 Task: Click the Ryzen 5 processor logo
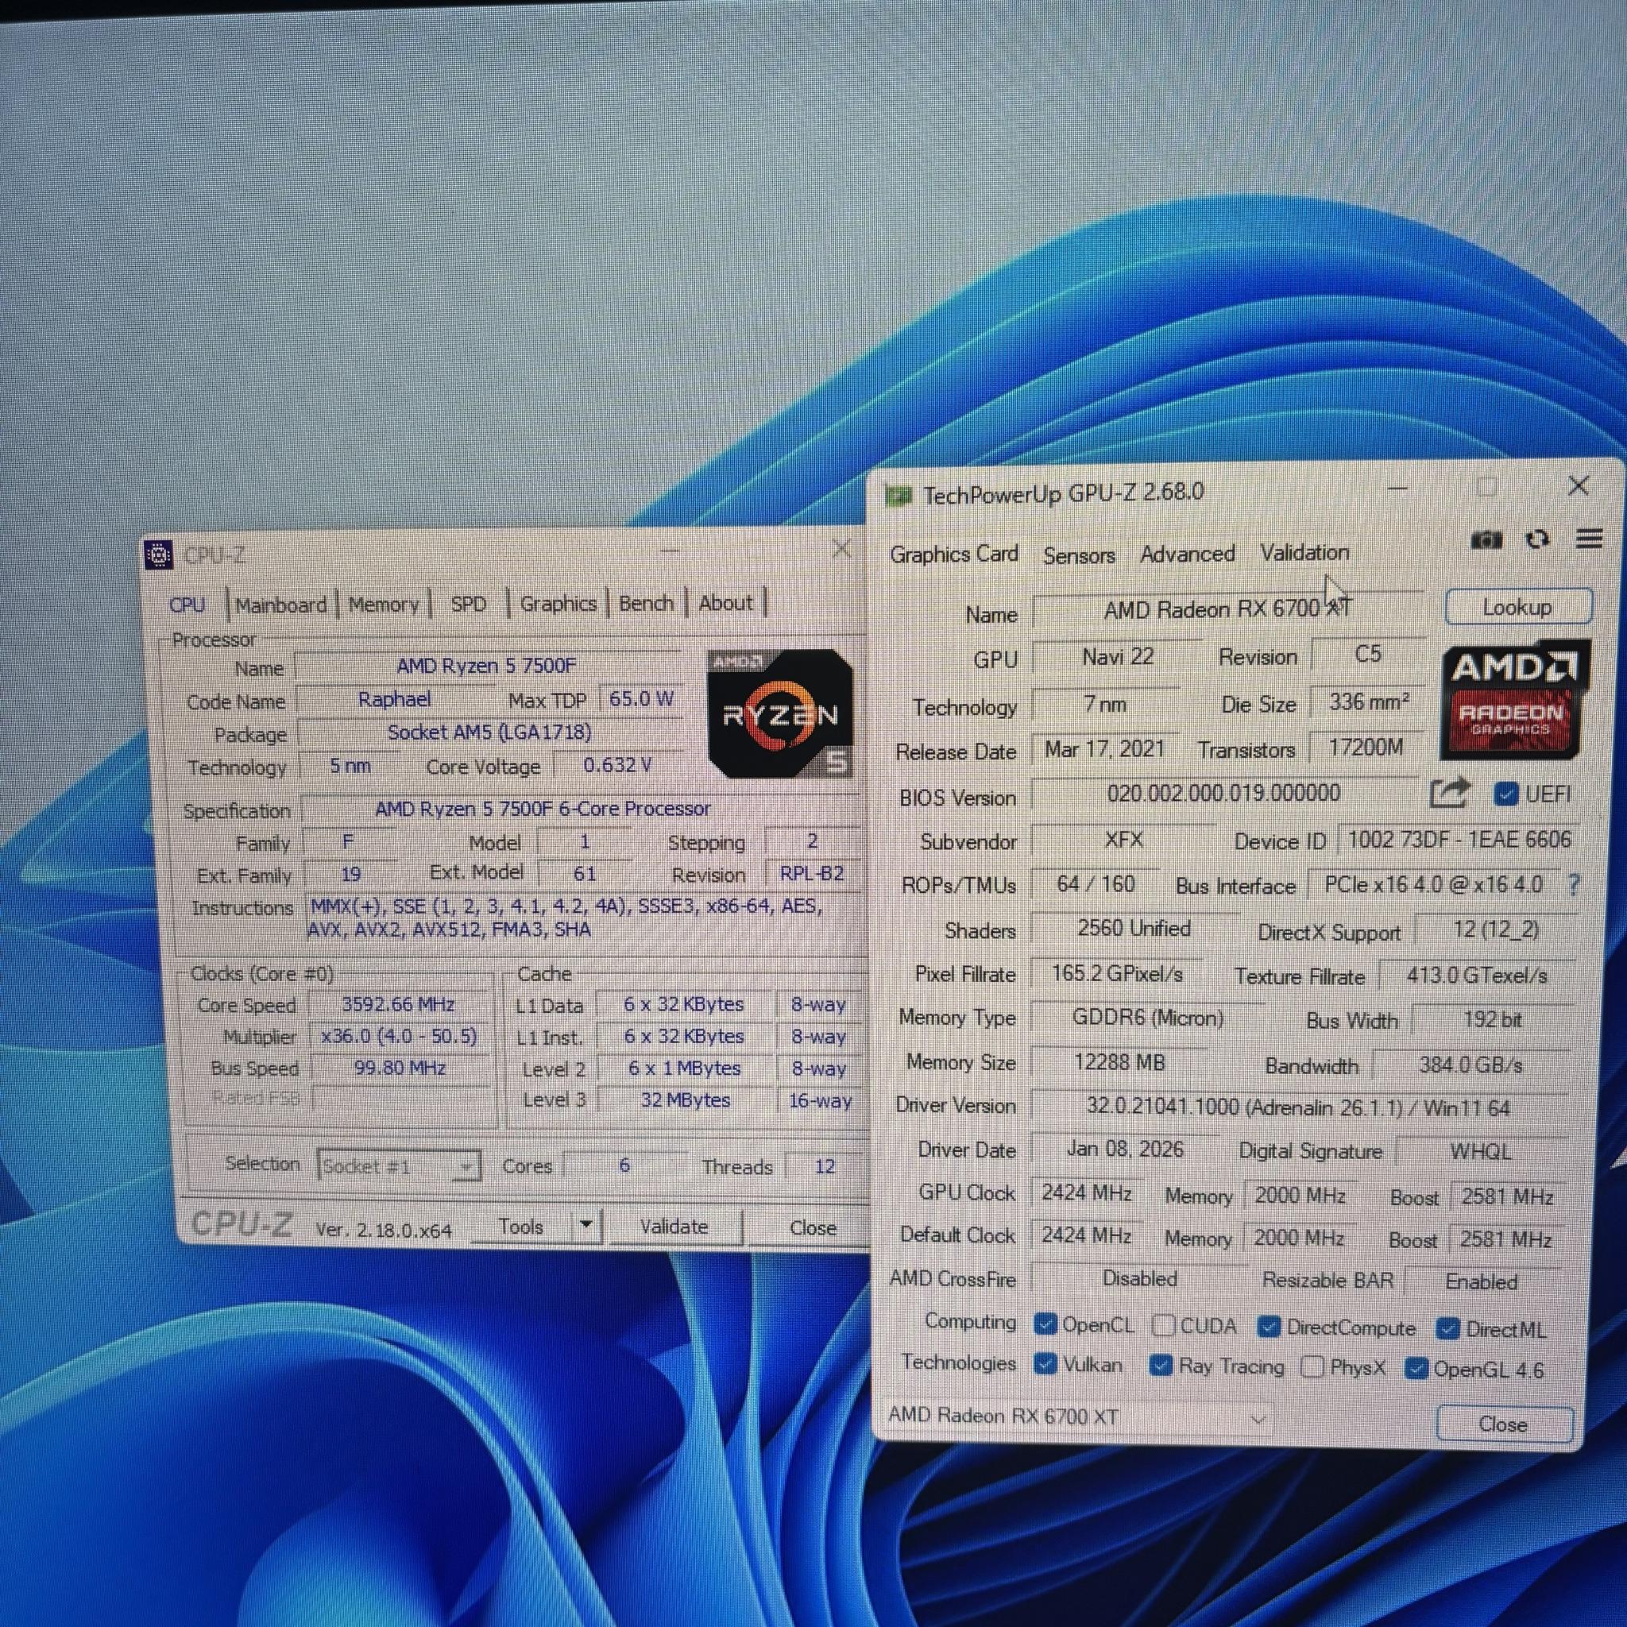(x=780, y=714)
